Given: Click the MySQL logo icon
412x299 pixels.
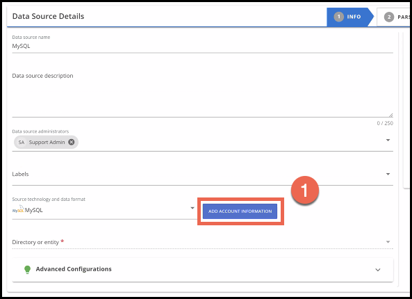Looking at the screenshot, I should click(x=18, y=209).
